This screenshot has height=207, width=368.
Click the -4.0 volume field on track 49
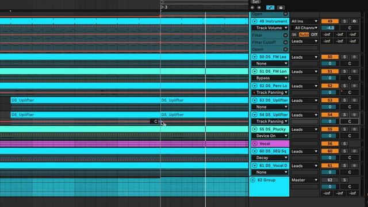coord(329,28)
